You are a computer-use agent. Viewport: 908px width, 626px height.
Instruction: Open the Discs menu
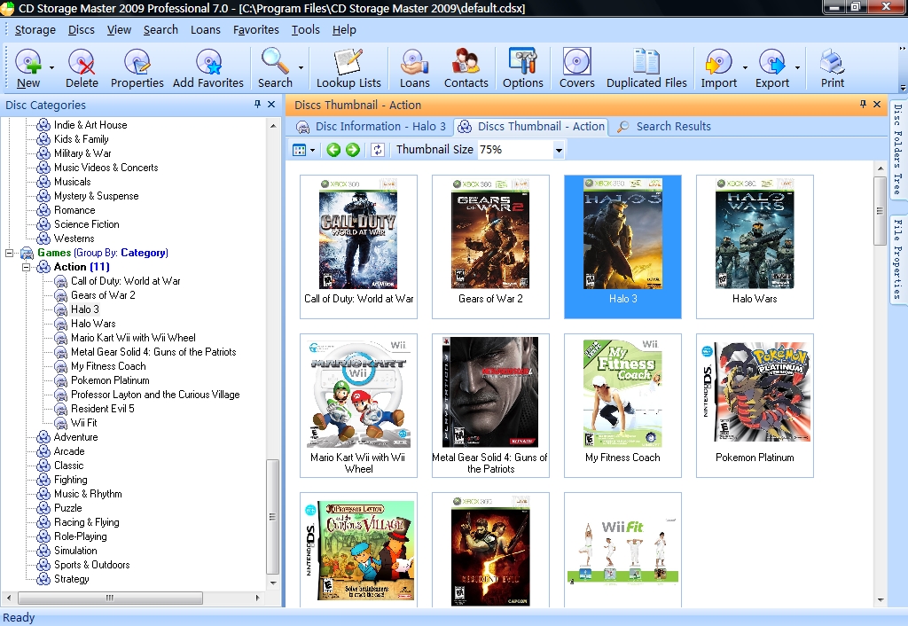(81, 30)
